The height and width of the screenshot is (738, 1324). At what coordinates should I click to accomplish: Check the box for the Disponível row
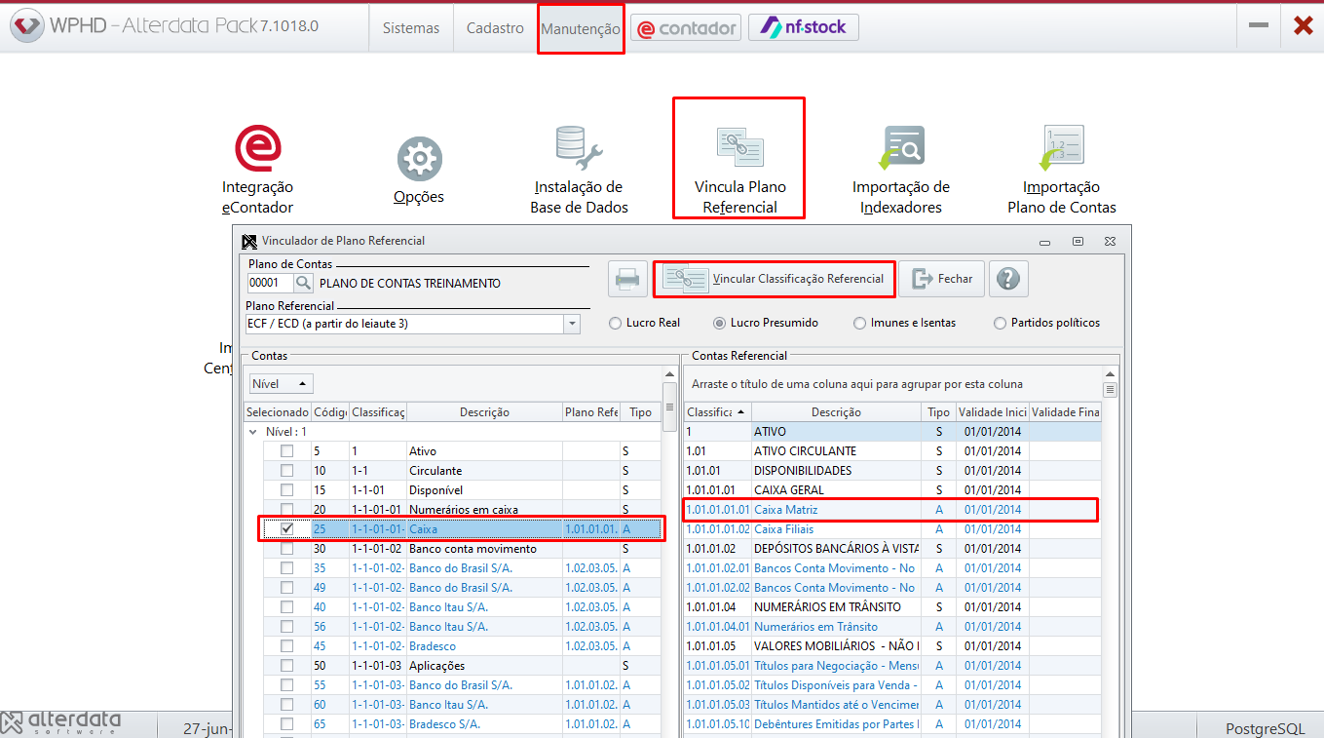point(286,490)
